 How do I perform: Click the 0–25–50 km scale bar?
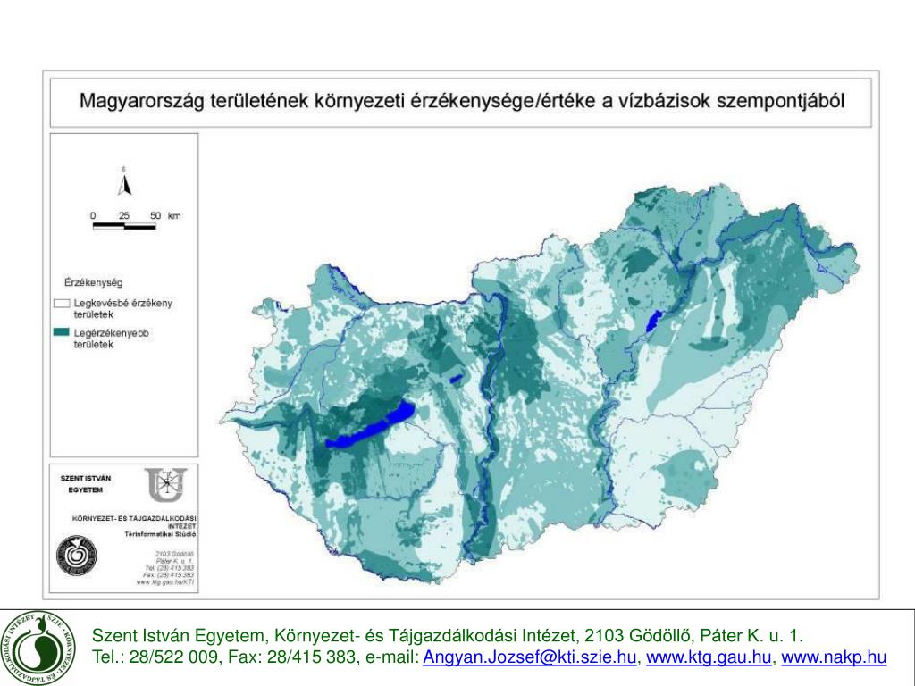coord(124,225)
